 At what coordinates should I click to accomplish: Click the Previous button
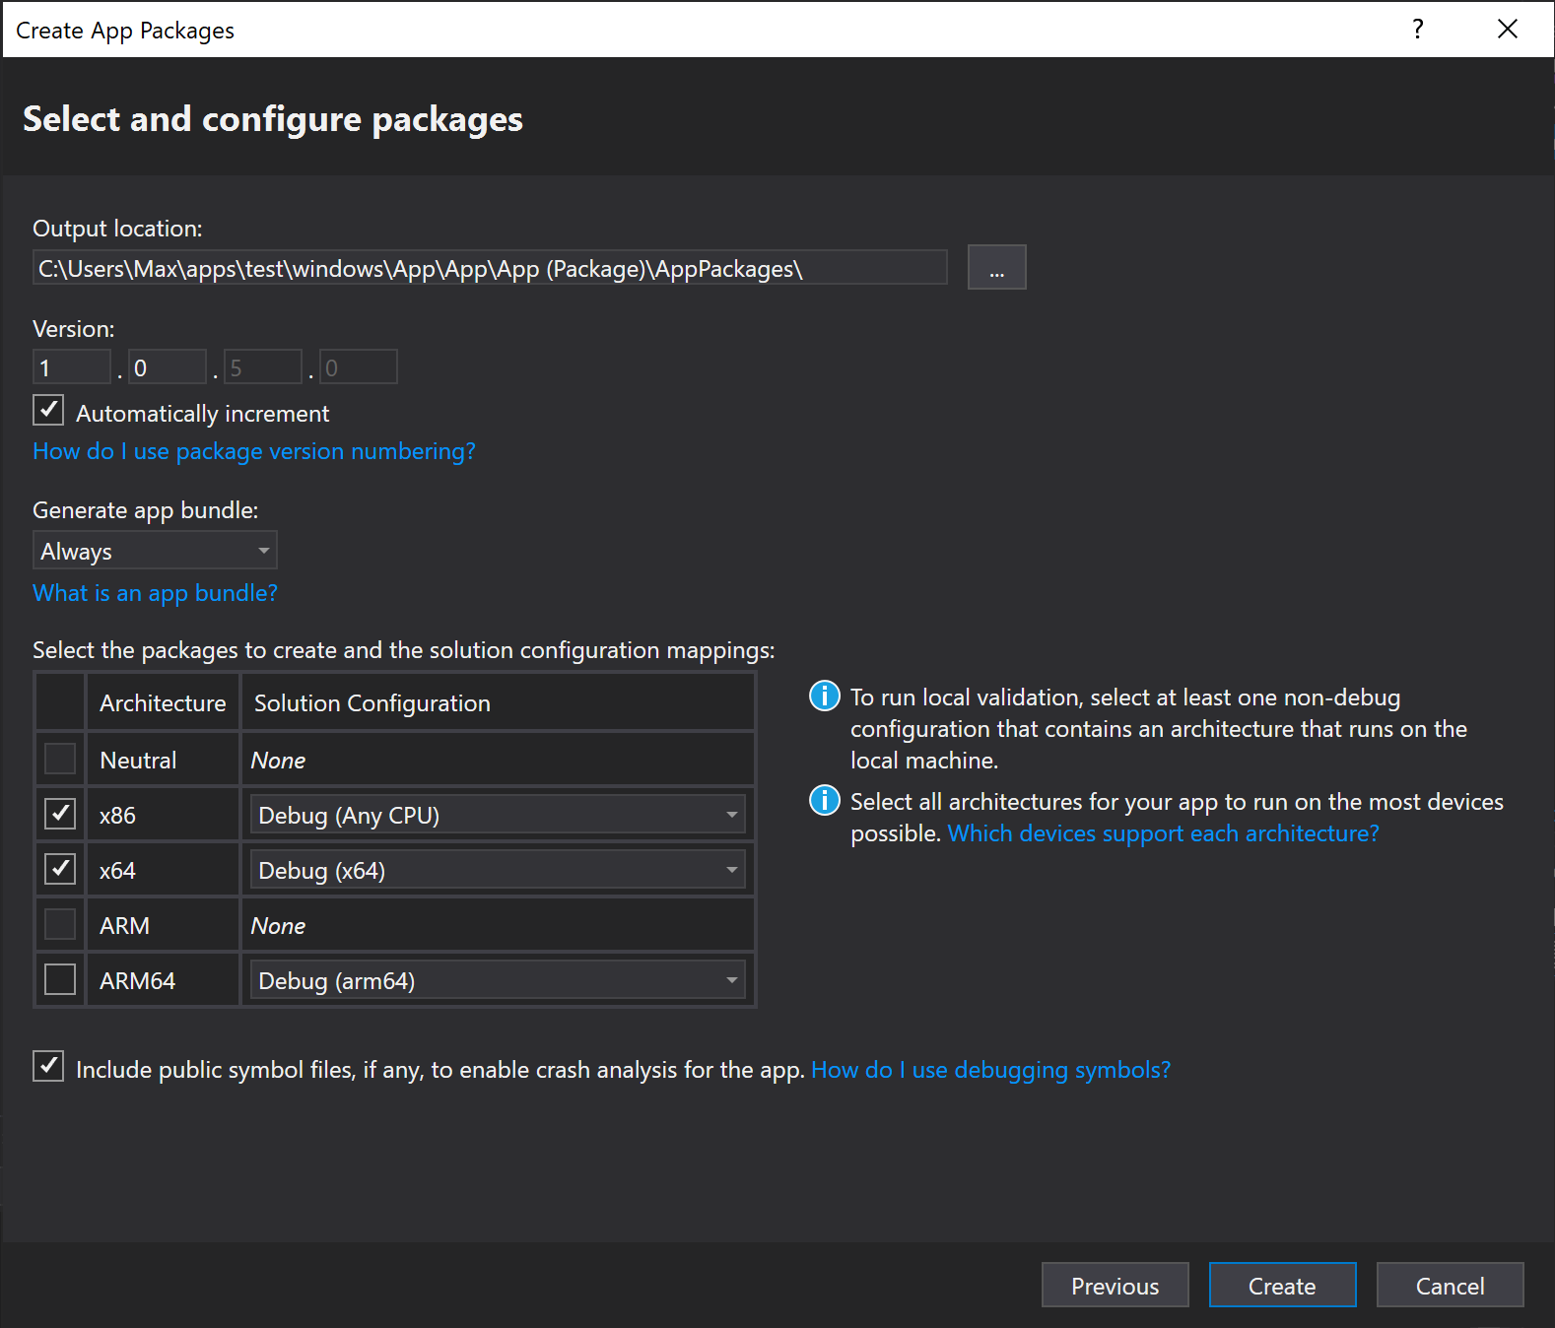(x=1116, y=1285)
